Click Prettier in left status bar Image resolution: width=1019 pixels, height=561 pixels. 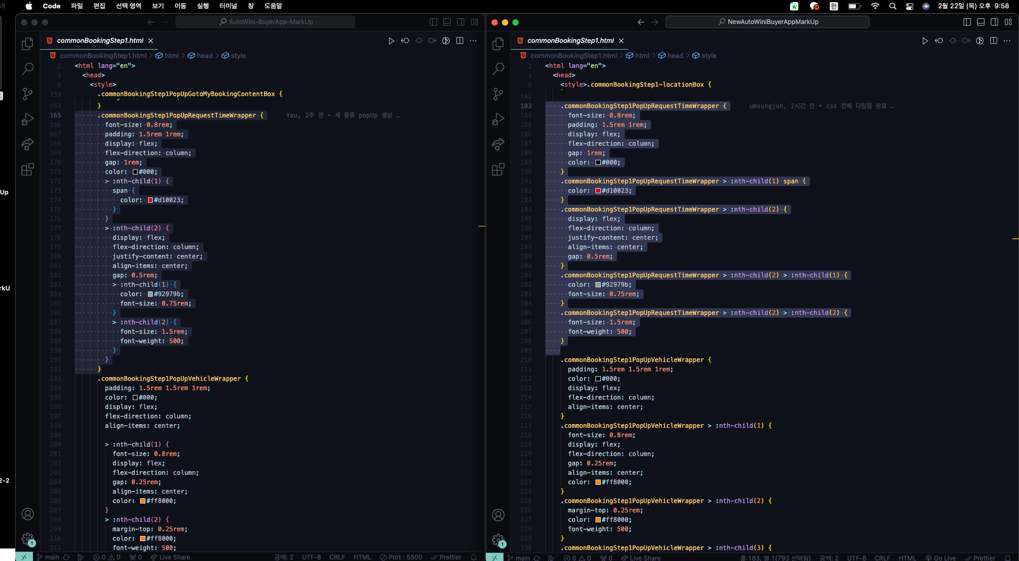pyautogui.click(x=446, y=557)
